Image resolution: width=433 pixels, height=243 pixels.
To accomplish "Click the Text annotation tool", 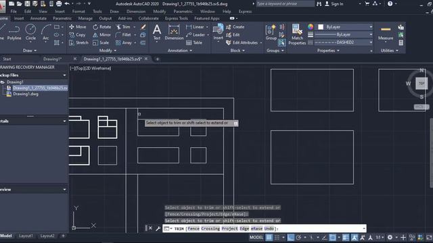I will pos(157,32).
